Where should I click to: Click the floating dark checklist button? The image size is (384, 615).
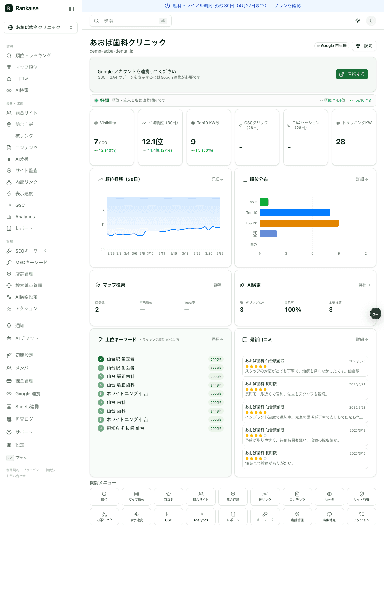[x=376, y=313]
